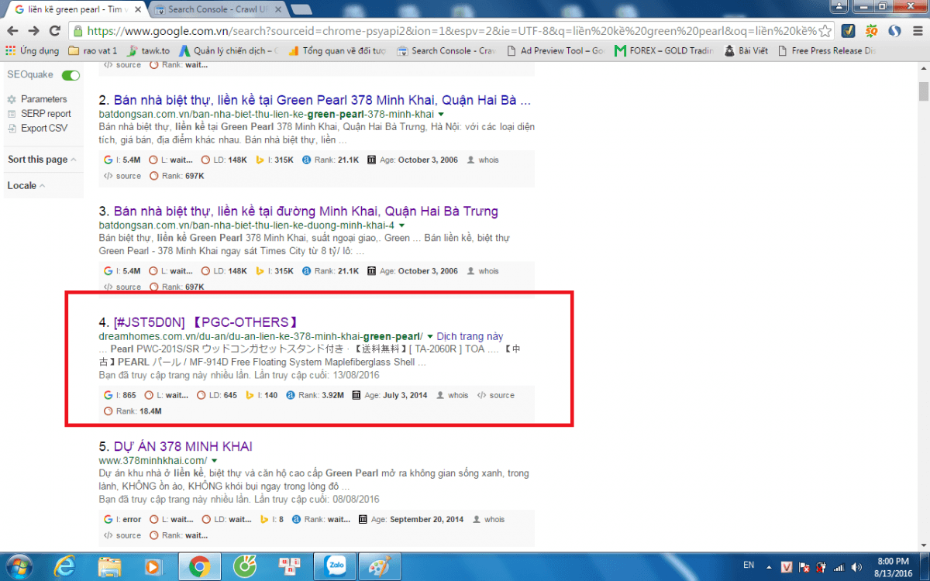Click the page vertical scrollbar thumb
The image size is (930, 581).
(923, 91)
